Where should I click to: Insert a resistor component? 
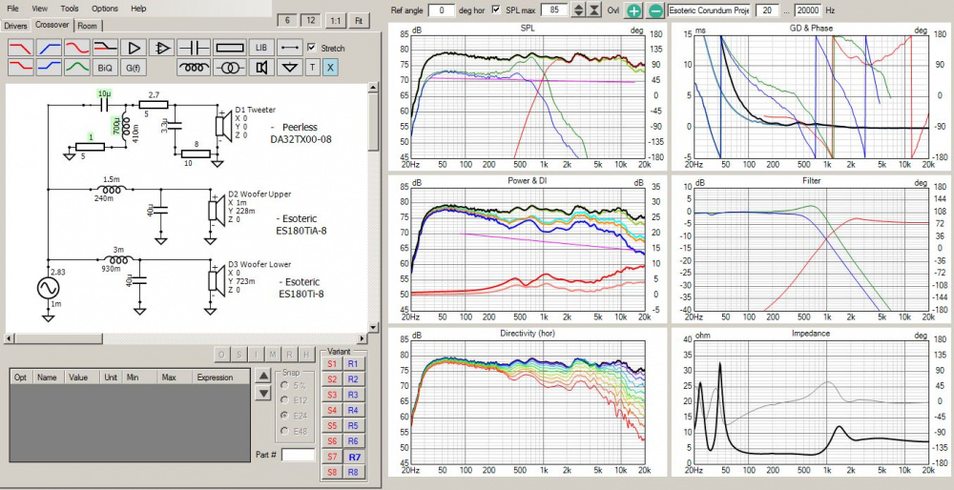click(230, 47)
